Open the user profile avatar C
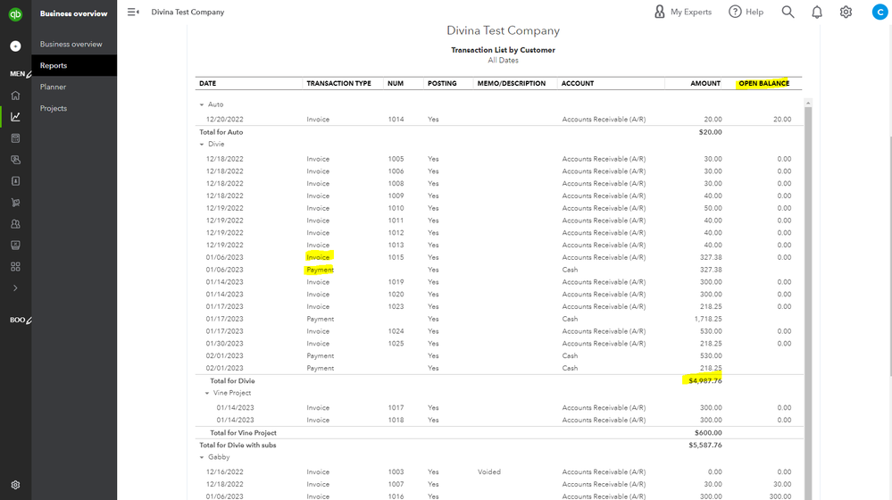The width and height of the screenshot is (892, 500). [880, 12]
